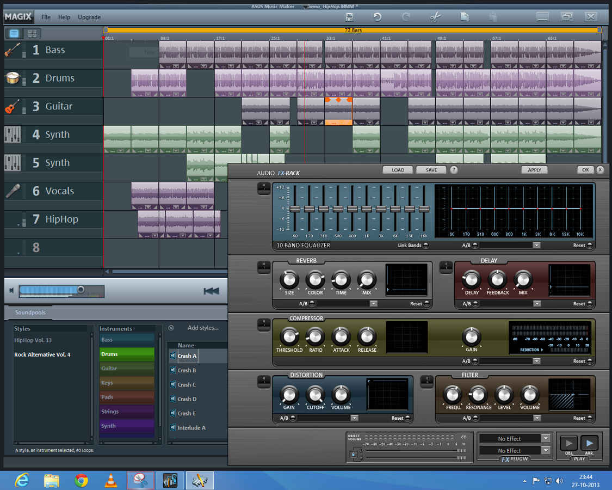Click the LOAD button in FX Rack
The height and width of the screenshot is (490, 612).
click(398, 170)
